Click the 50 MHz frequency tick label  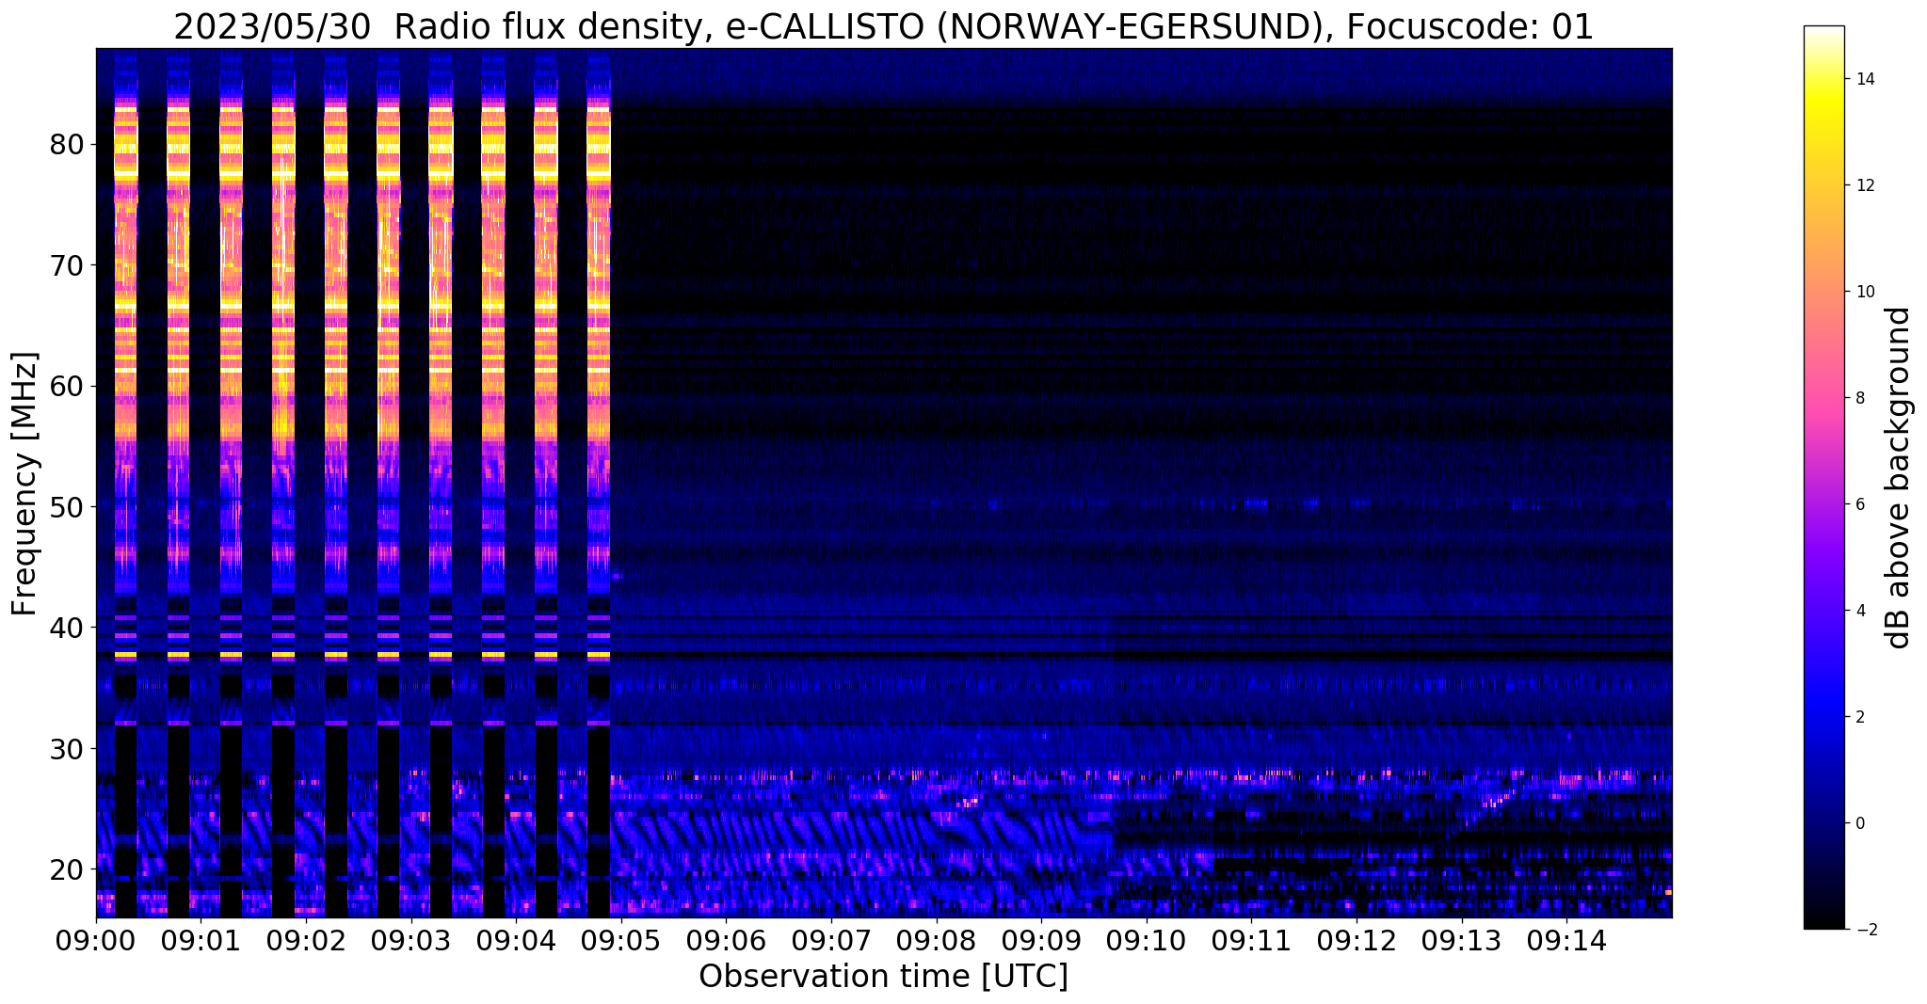pyautogui.click(x=68, y=507)
